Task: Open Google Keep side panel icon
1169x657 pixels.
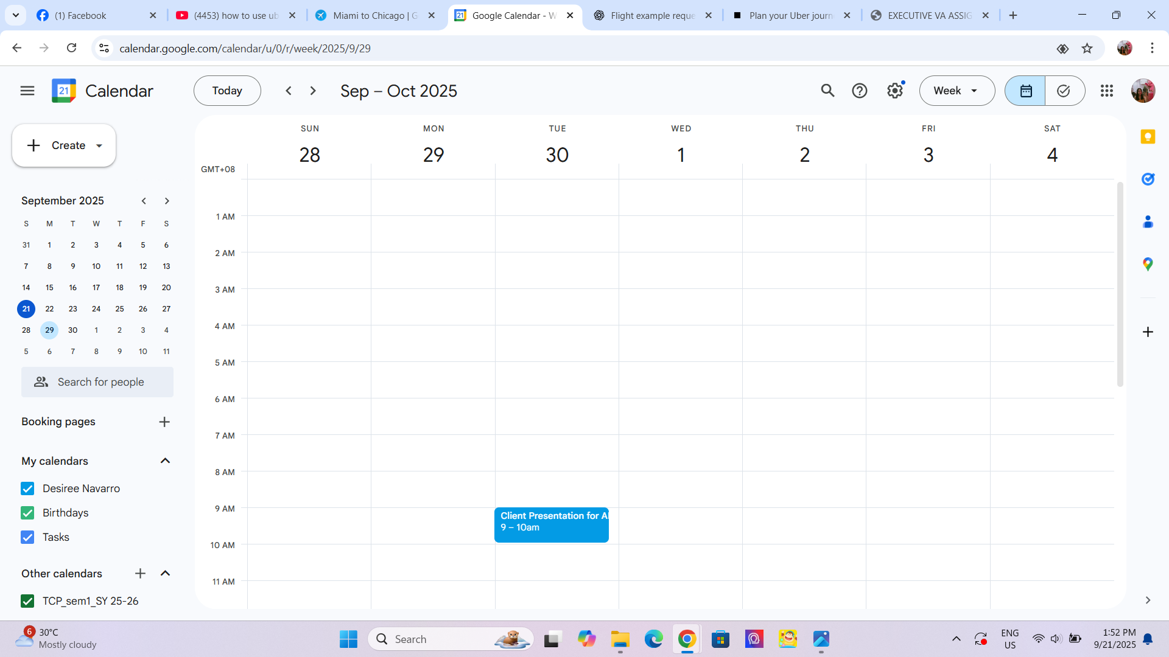Action: click(x=1148, y=137)
